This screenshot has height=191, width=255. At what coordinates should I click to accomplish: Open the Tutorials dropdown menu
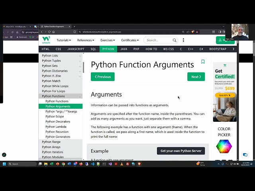pyautogui.click(x=64, y=40)
